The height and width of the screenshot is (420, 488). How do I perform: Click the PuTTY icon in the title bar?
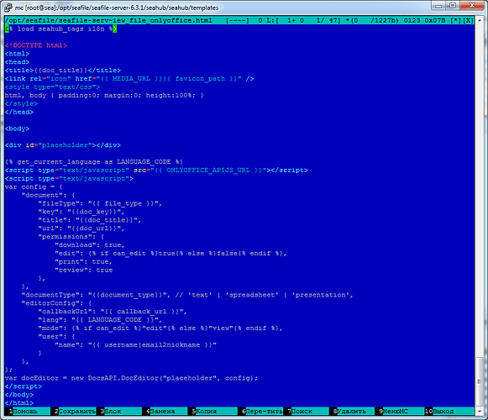click(x=8, y=7)
